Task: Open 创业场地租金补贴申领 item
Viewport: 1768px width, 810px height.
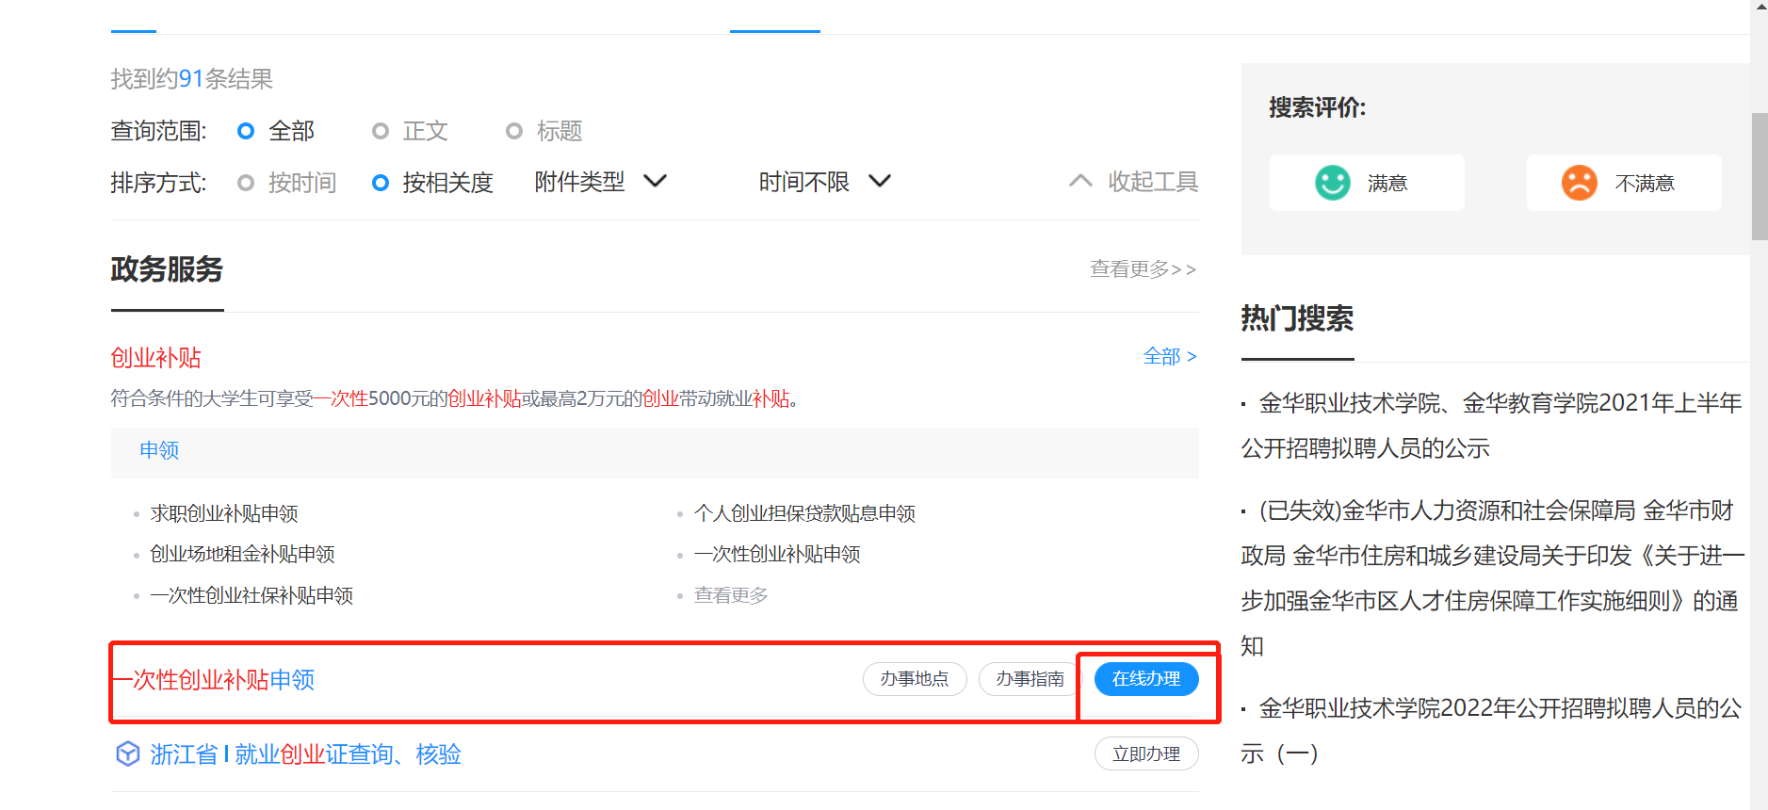Action: [x=242, y=554]
